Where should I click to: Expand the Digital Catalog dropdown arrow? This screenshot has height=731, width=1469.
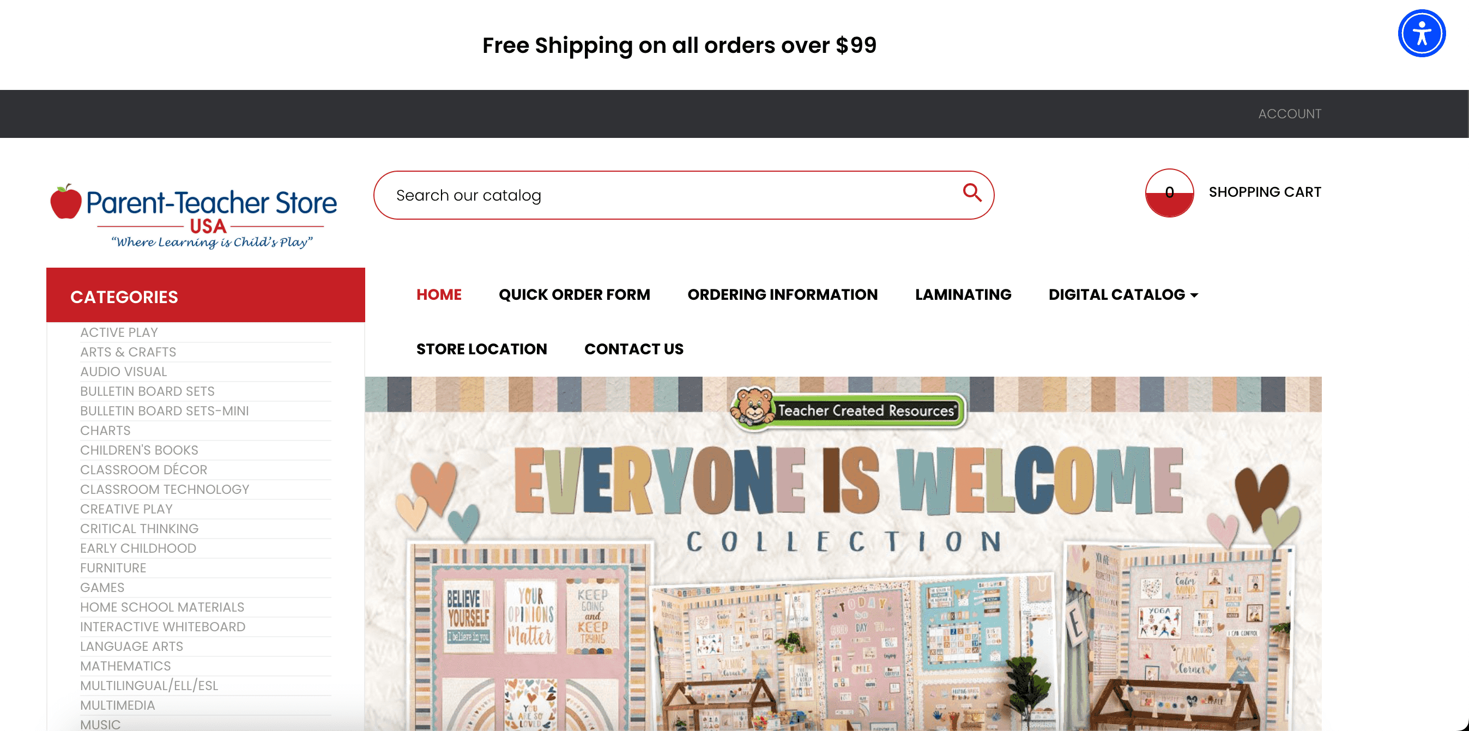[x=1194, y=295]
